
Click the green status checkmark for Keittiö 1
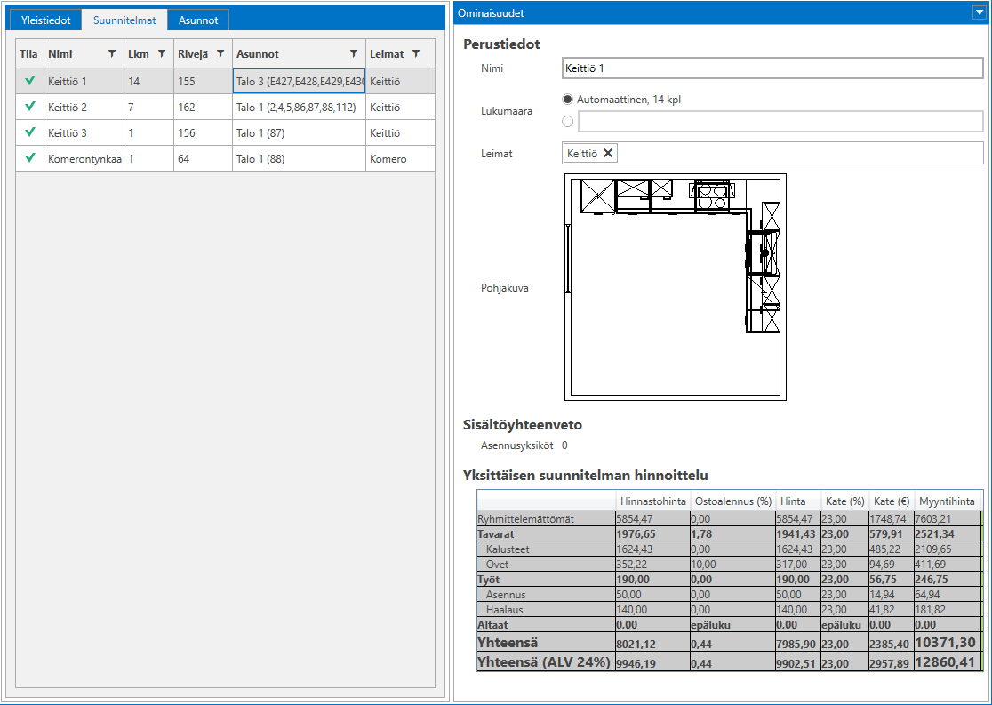[x=29, y=81]
